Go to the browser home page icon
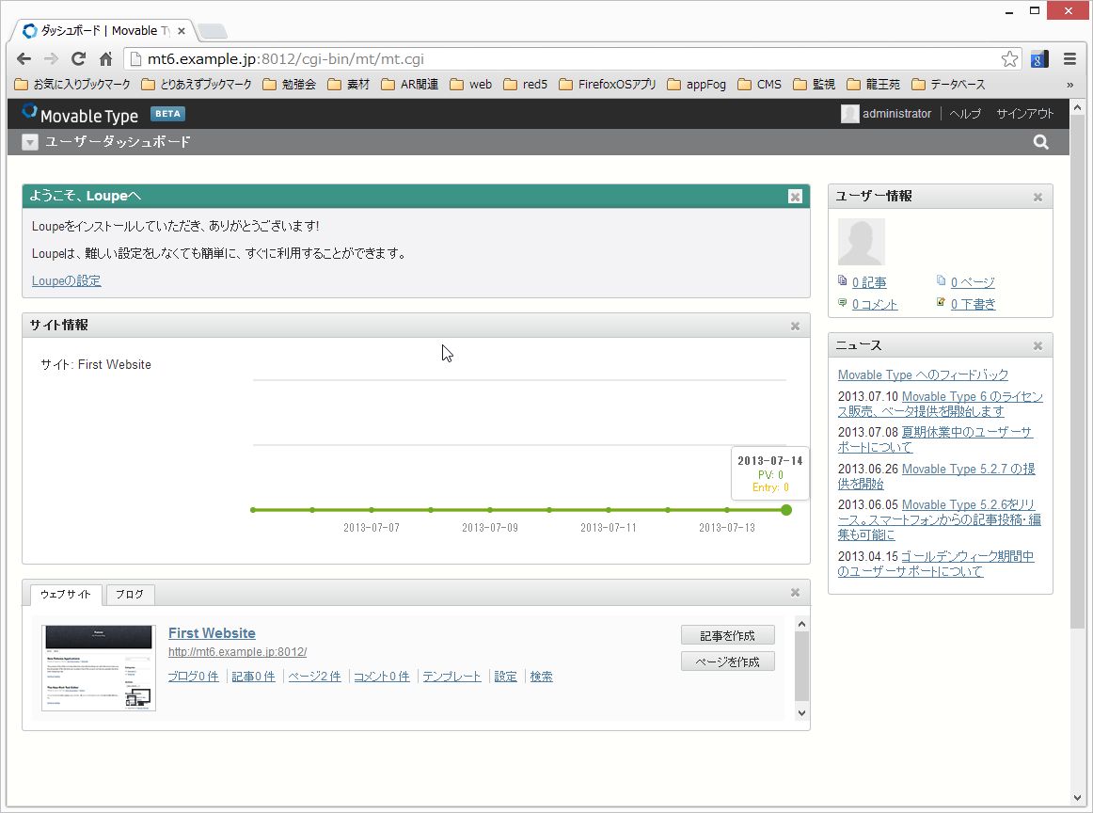Screen dimensions: 1093x813 [x=105, y=59]
